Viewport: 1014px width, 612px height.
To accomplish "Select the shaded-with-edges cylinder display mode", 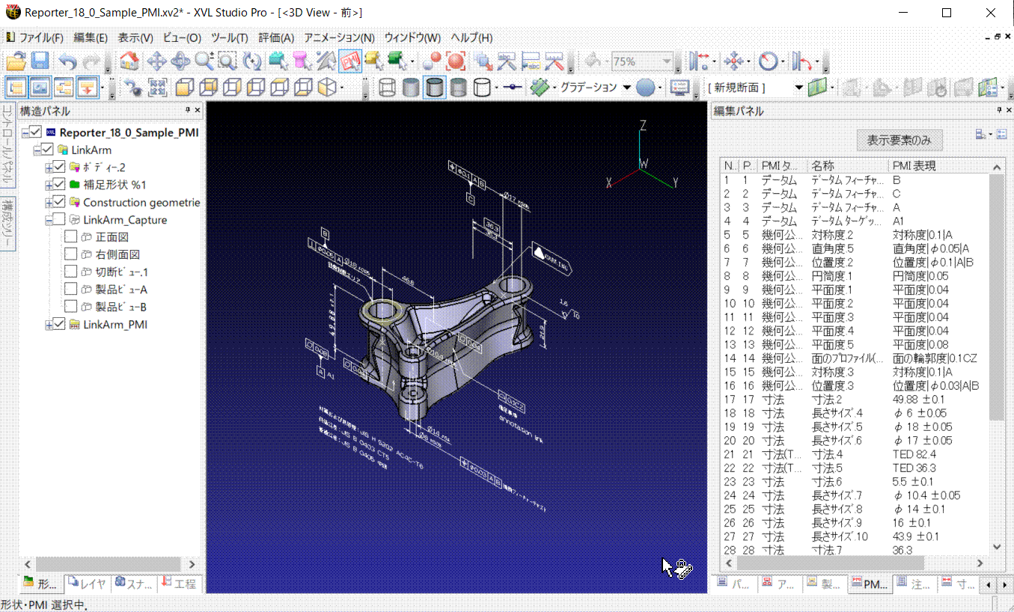I will 435,88.
